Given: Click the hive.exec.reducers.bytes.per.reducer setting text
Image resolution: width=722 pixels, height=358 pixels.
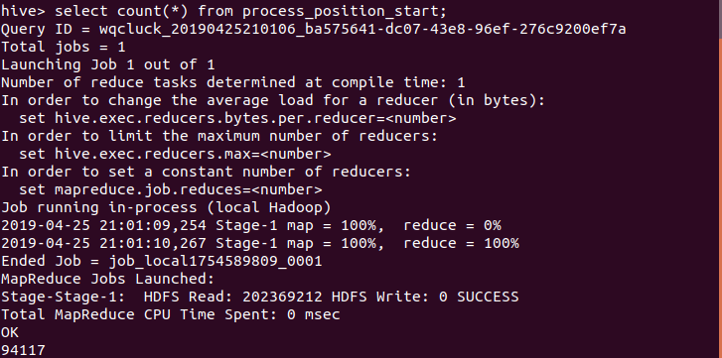Looking at the screenshot, I should pos(237,119).
